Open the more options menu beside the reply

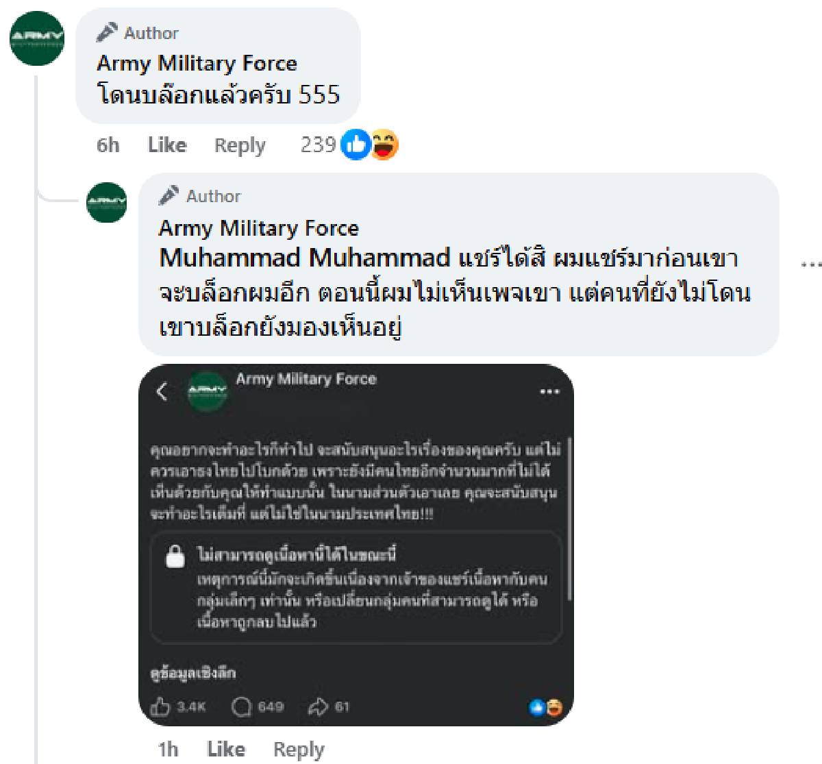(811, 264)
